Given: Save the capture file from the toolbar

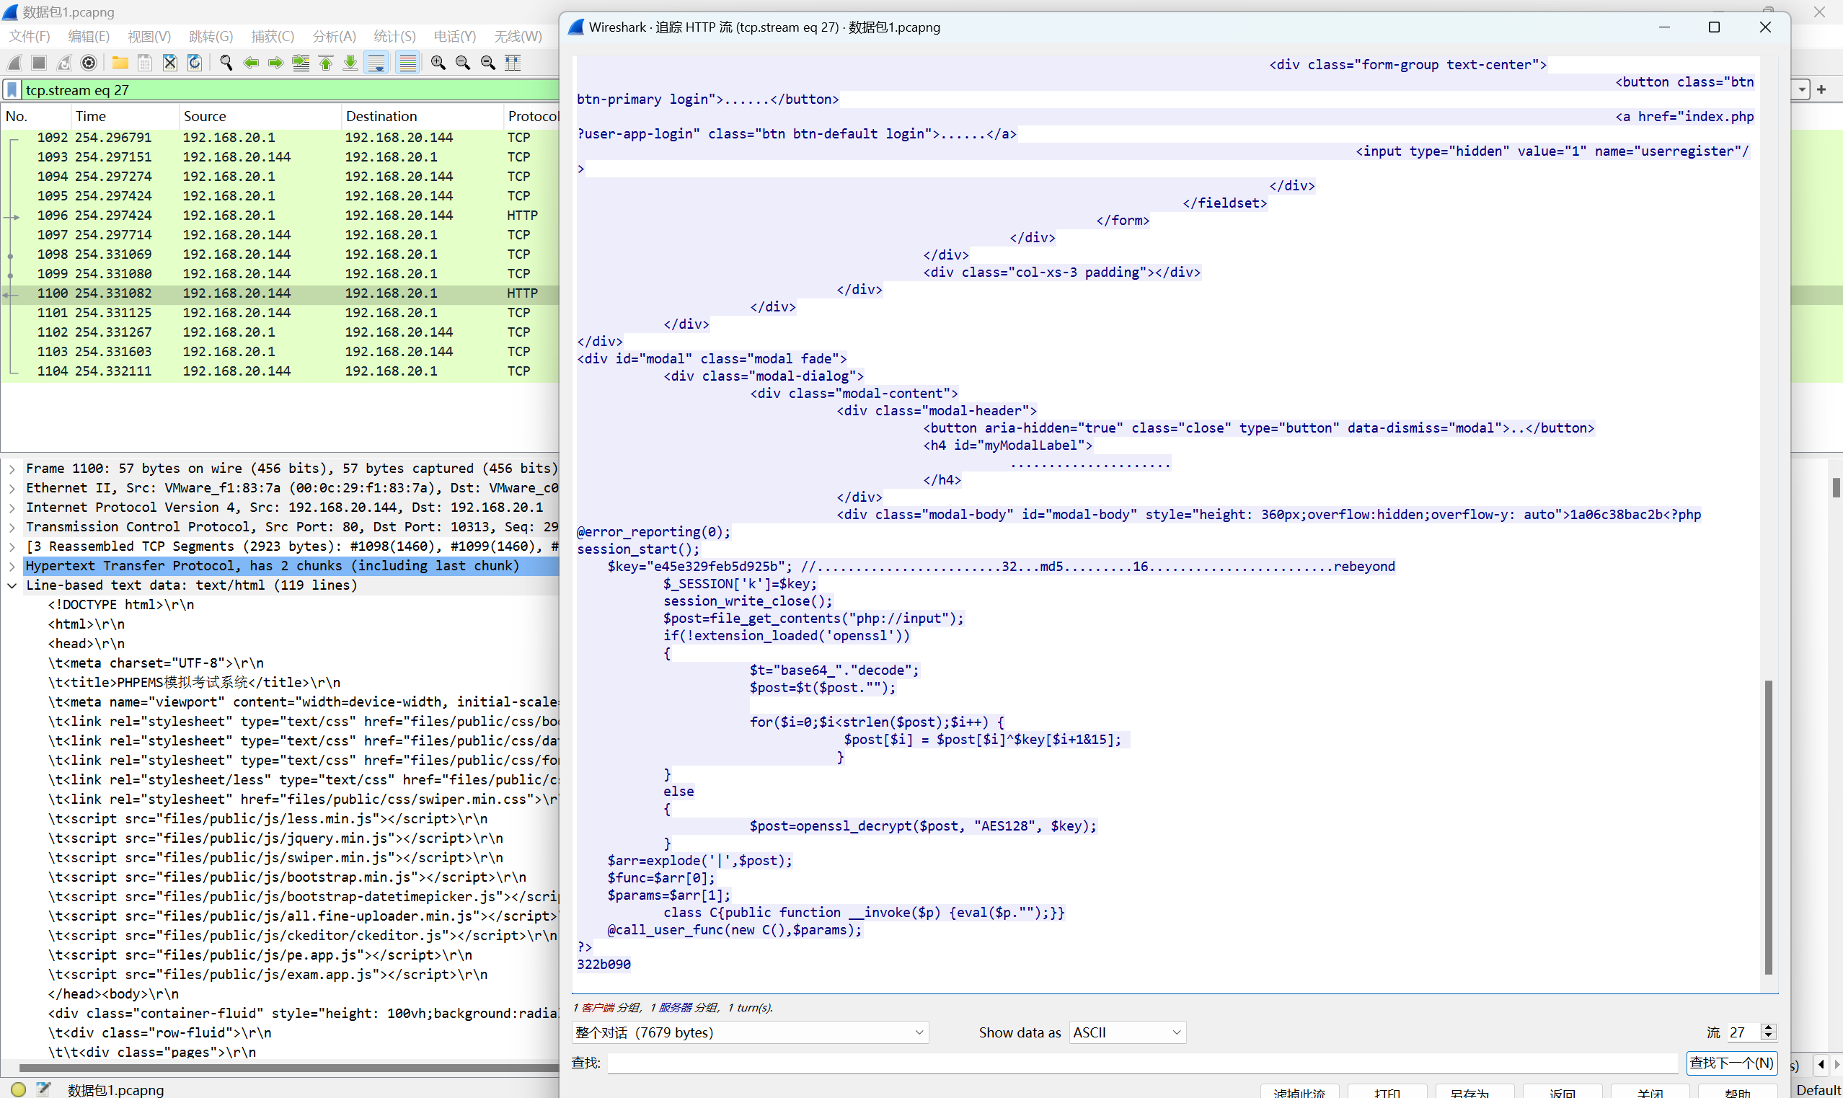Looking at the screenshot, I should click(145, 63).
